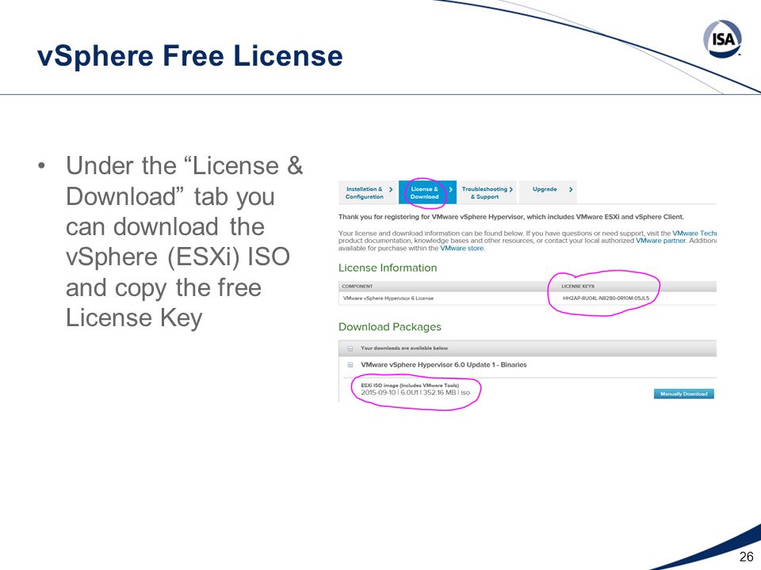Click the Download Packages heading
Viewport: 761px width, 570px height.
pyautogui.click(x=390, y=327)
